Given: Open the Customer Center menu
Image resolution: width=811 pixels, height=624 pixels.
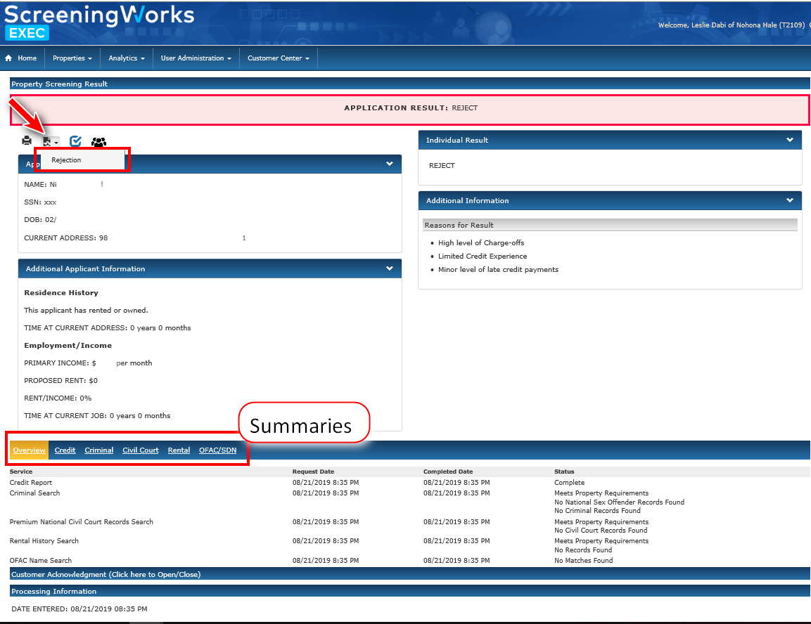Looking at the screenshot, I should (279, 58).
